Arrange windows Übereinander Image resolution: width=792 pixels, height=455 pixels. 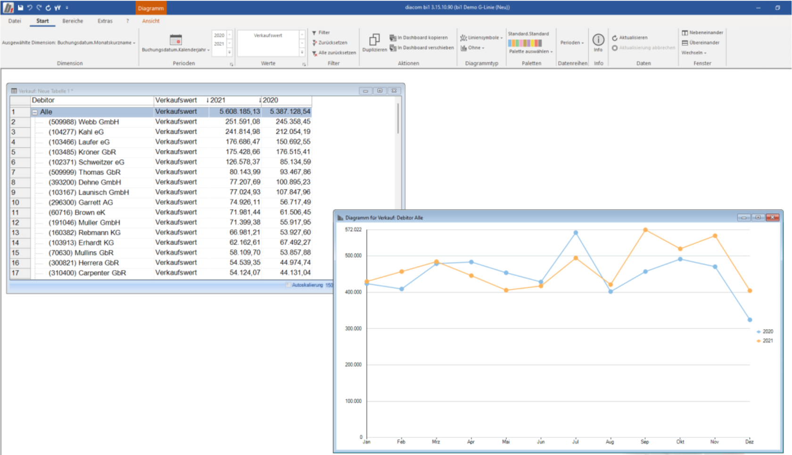(701, 42)
